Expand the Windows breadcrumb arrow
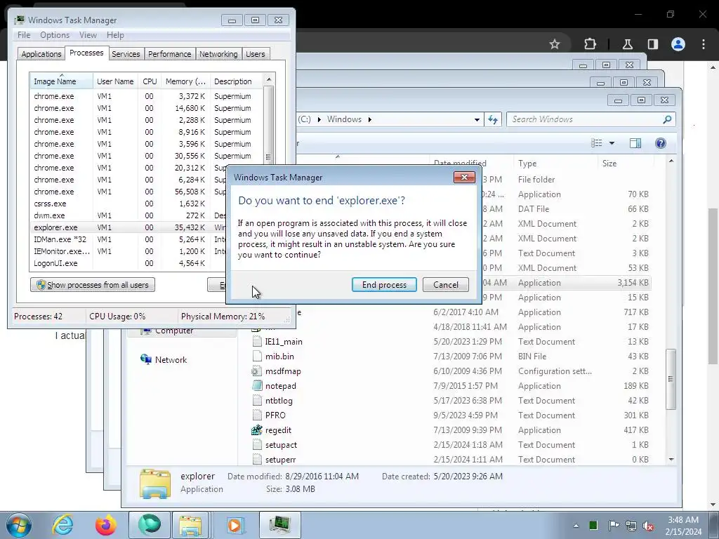The width and height of the screenshot is (719, 539). point(369,119)
